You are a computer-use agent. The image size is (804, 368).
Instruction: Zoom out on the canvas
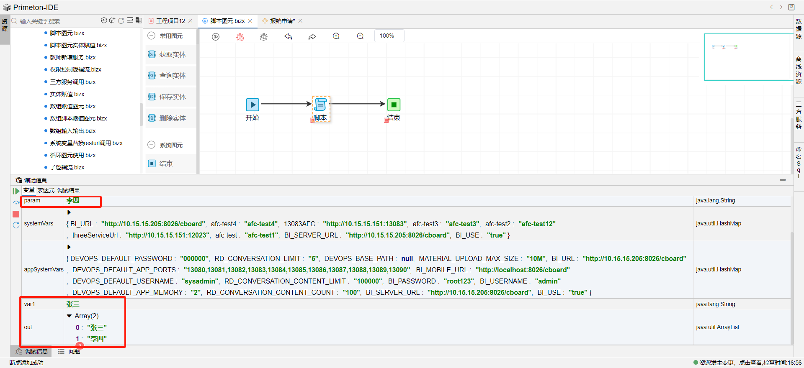tap(360, 36)
